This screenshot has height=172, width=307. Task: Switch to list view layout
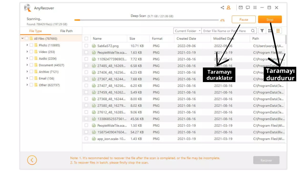(278, 31)
